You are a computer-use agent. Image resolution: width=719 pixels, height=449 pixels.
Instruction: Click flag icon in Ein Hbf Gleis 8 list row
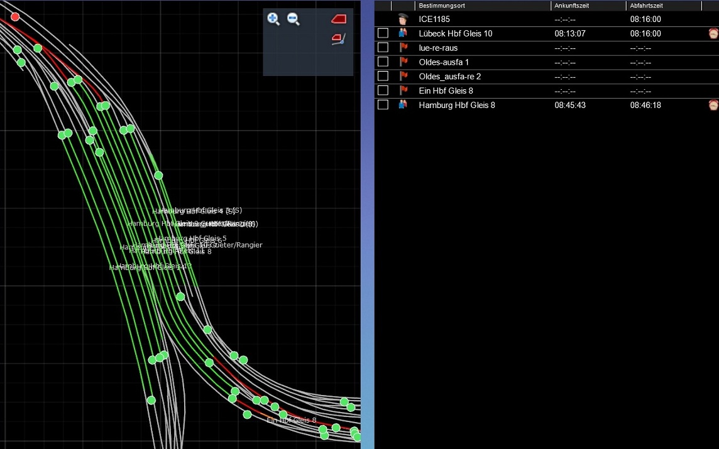click(x=403, y=90)
